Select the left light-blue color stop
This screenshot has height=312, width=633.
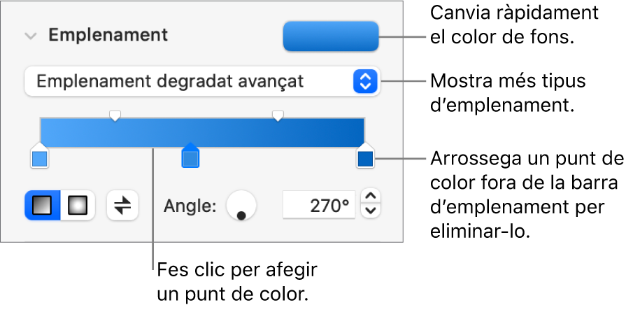40,158
